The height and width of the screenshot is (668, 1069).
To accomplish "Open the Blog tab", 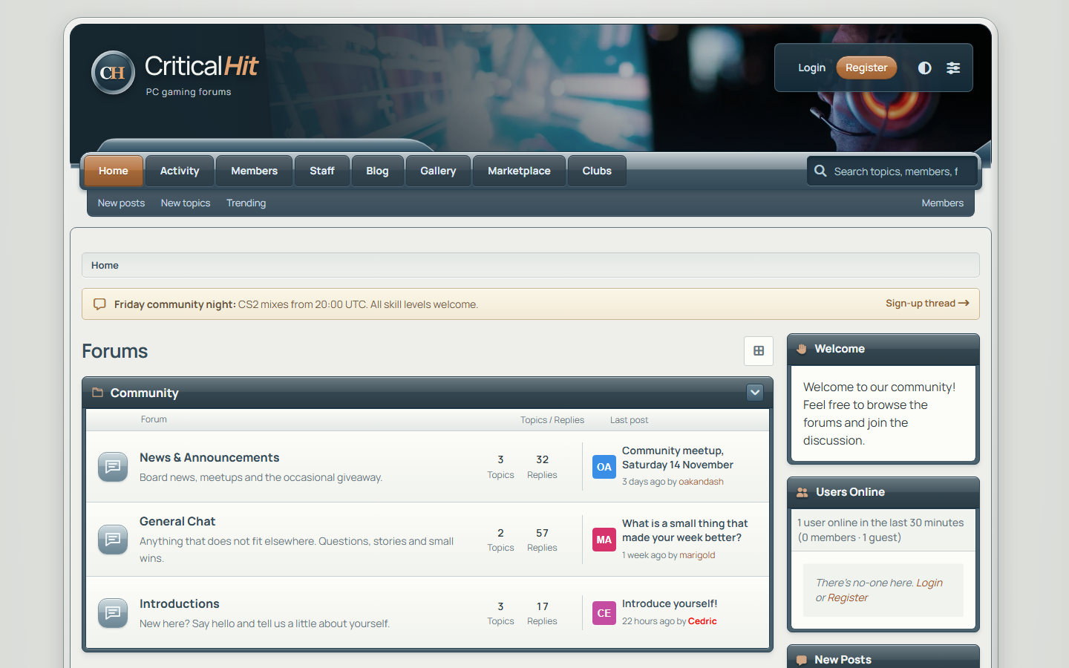I will 377,171.
